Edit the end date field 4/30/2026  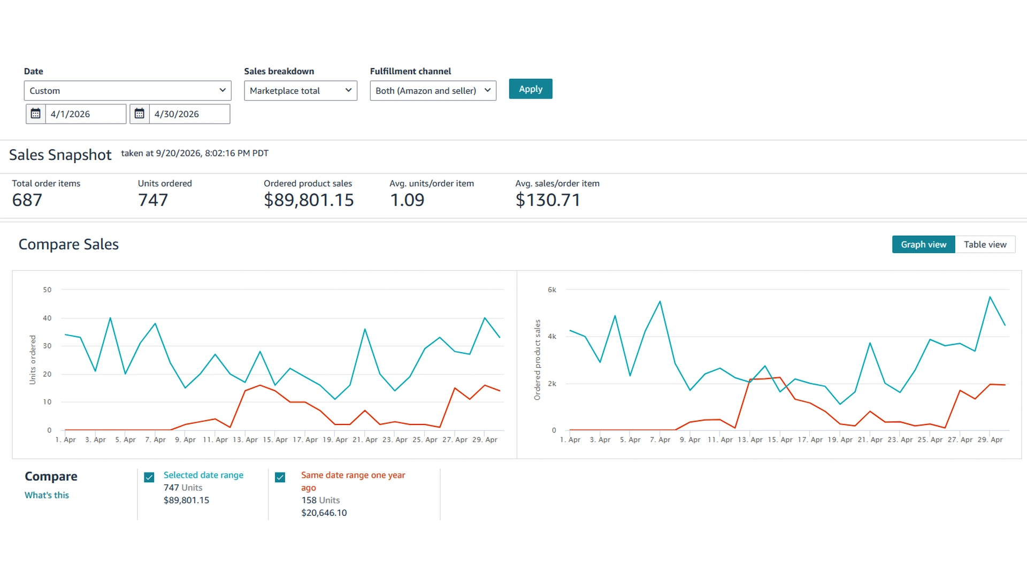189,114
